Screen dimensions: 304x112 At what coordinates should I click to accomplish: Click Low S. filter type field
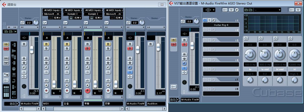250,74
